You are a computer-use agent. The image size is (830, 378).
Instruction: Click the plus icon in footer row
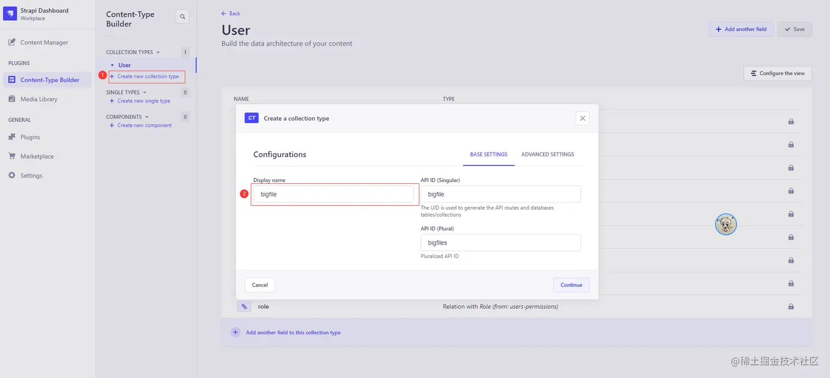point(235,332)
